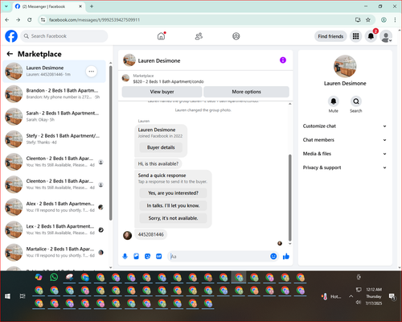The width and height of the screenshot is (402, 322).
Task: Select the Lauren Desimone conversation in list
Action: (55, 72)
